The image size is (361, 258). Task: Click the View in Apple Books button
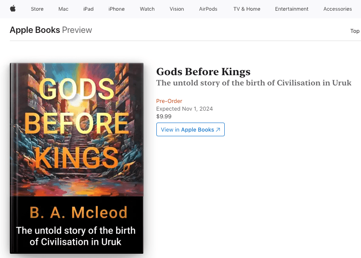pos(190,130)
